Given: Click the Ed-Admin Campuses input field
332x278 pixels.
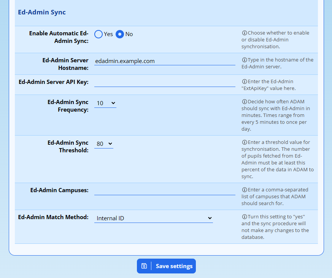Looking at the screenshot, I should click(x=165, y=190).
